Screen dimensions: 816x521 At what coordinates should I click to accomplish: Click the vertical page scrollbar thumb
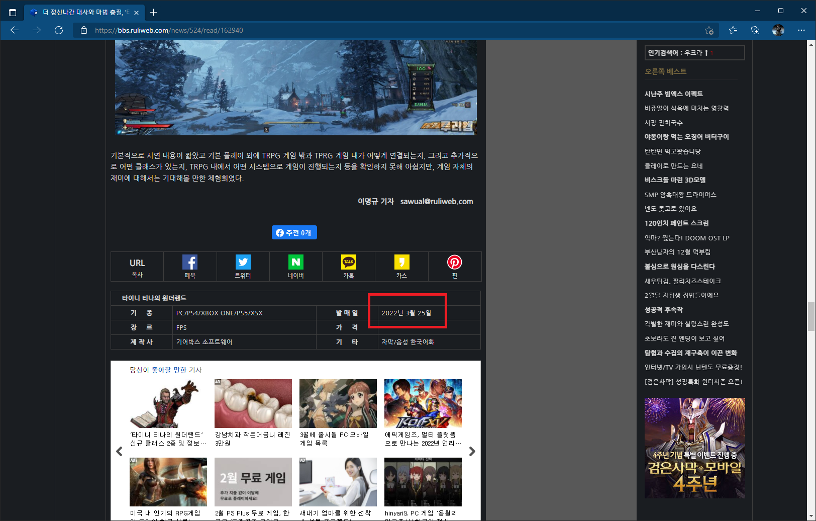[811, 316]
